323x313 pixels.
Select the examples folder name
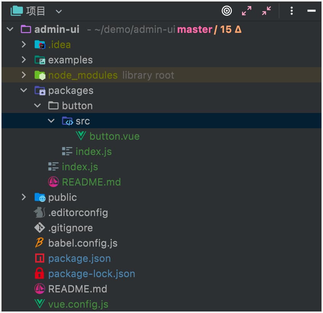point(71,60)
